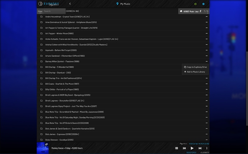Open folder Bill Charlap - 'S Wonderful
248x154 pixels.
pyautogui.click(x=59, y=67)
